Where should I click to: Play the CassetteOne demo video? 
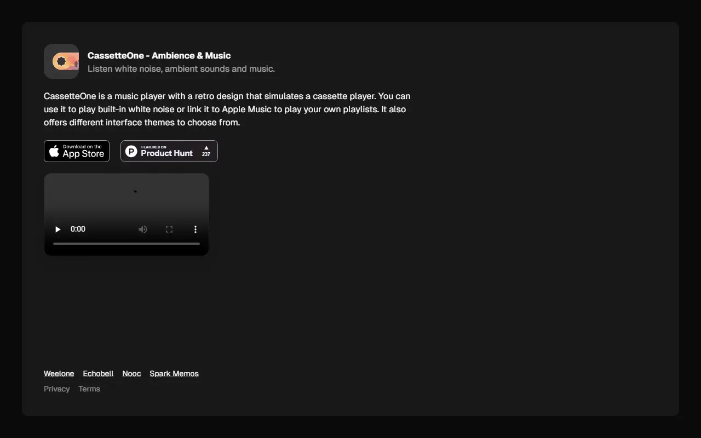pyautogui.click(x=58, y=229)
